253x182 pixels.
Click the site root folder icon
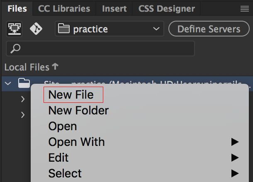(x=24, y=83)
